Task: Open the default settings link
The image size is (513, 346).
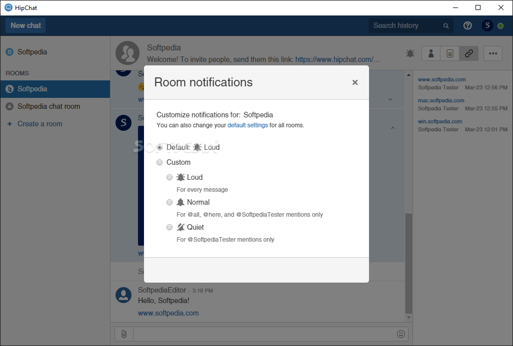Action: click(247, 125)
